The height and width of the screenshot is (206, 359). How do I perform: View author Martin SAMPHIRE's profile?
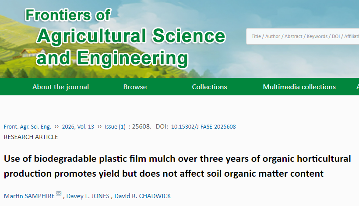(x=29, y=196)
